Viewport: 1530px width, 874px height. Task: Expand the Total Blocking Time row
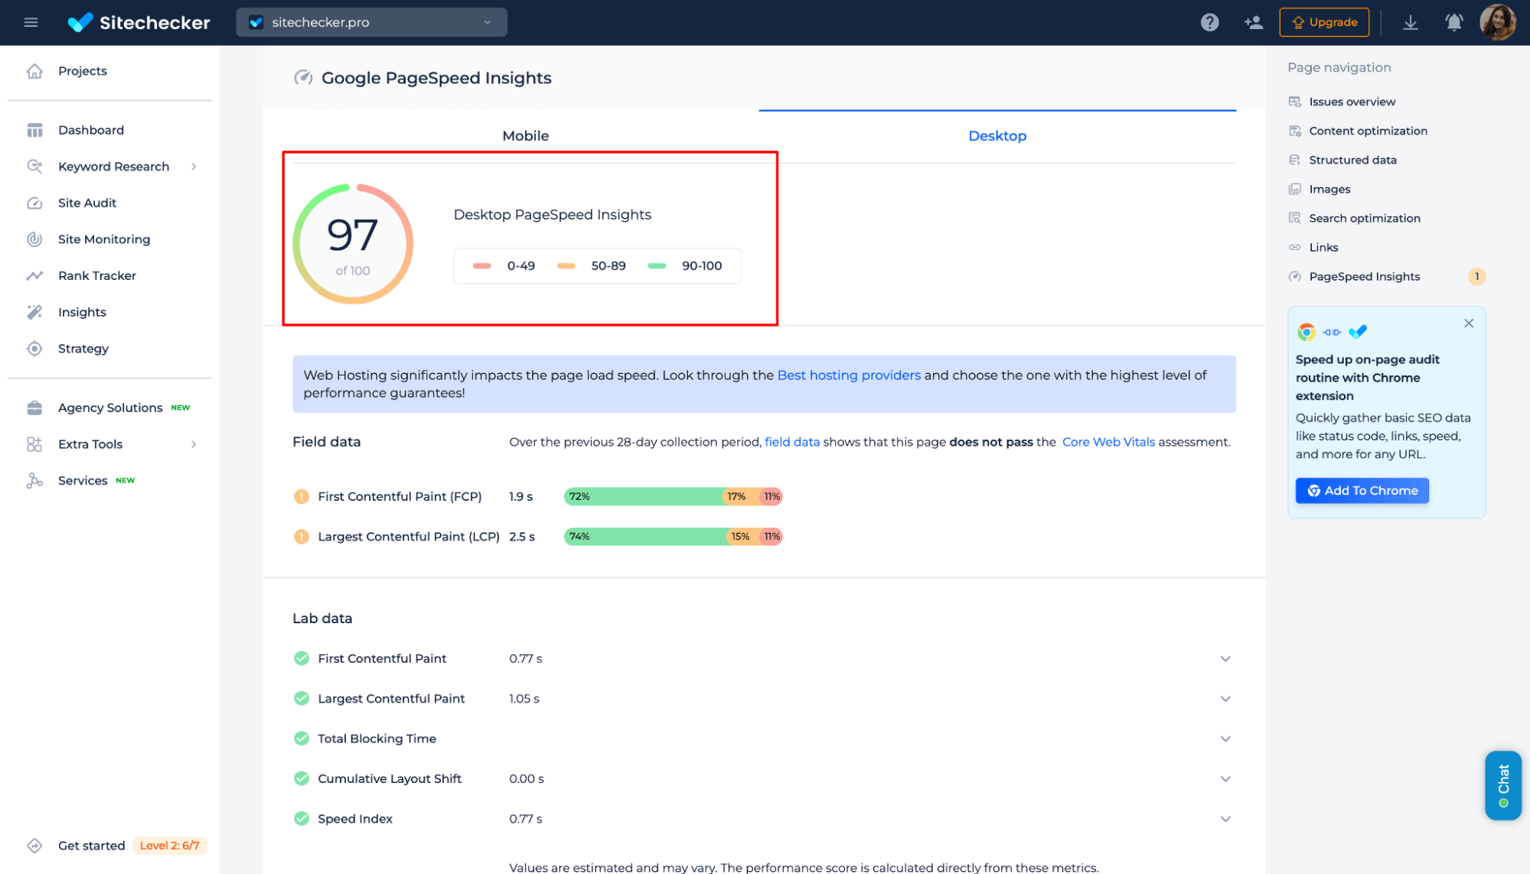1225,739
